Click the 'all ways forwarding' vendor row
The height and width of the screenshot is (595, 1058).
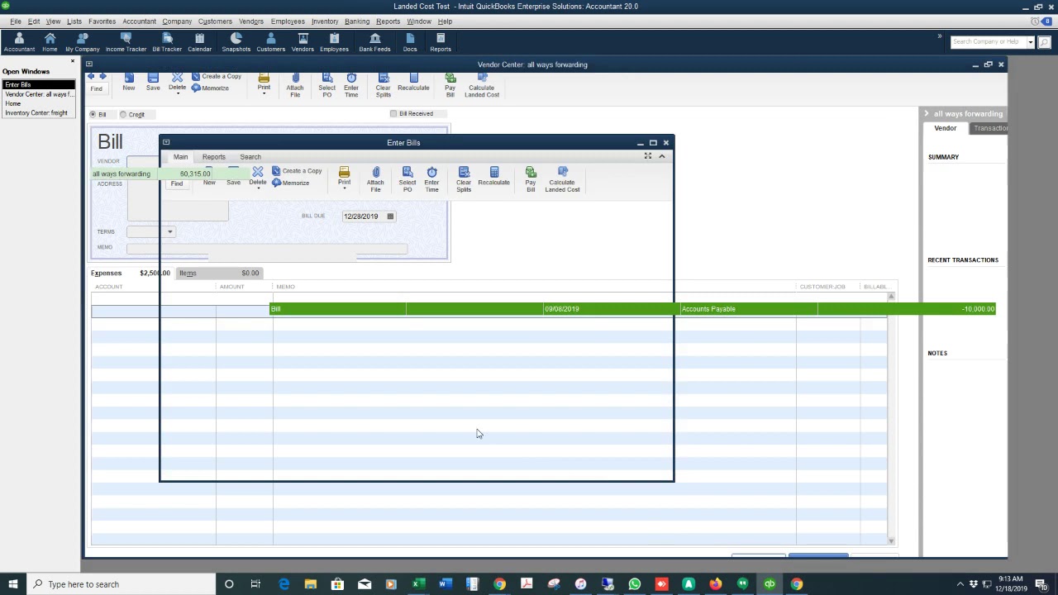(x=169, y=174)
